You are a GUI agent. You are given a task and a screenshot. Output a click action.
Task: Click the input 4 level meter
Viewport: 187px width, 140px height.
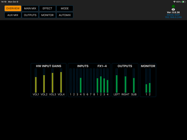tap(81, 81)
